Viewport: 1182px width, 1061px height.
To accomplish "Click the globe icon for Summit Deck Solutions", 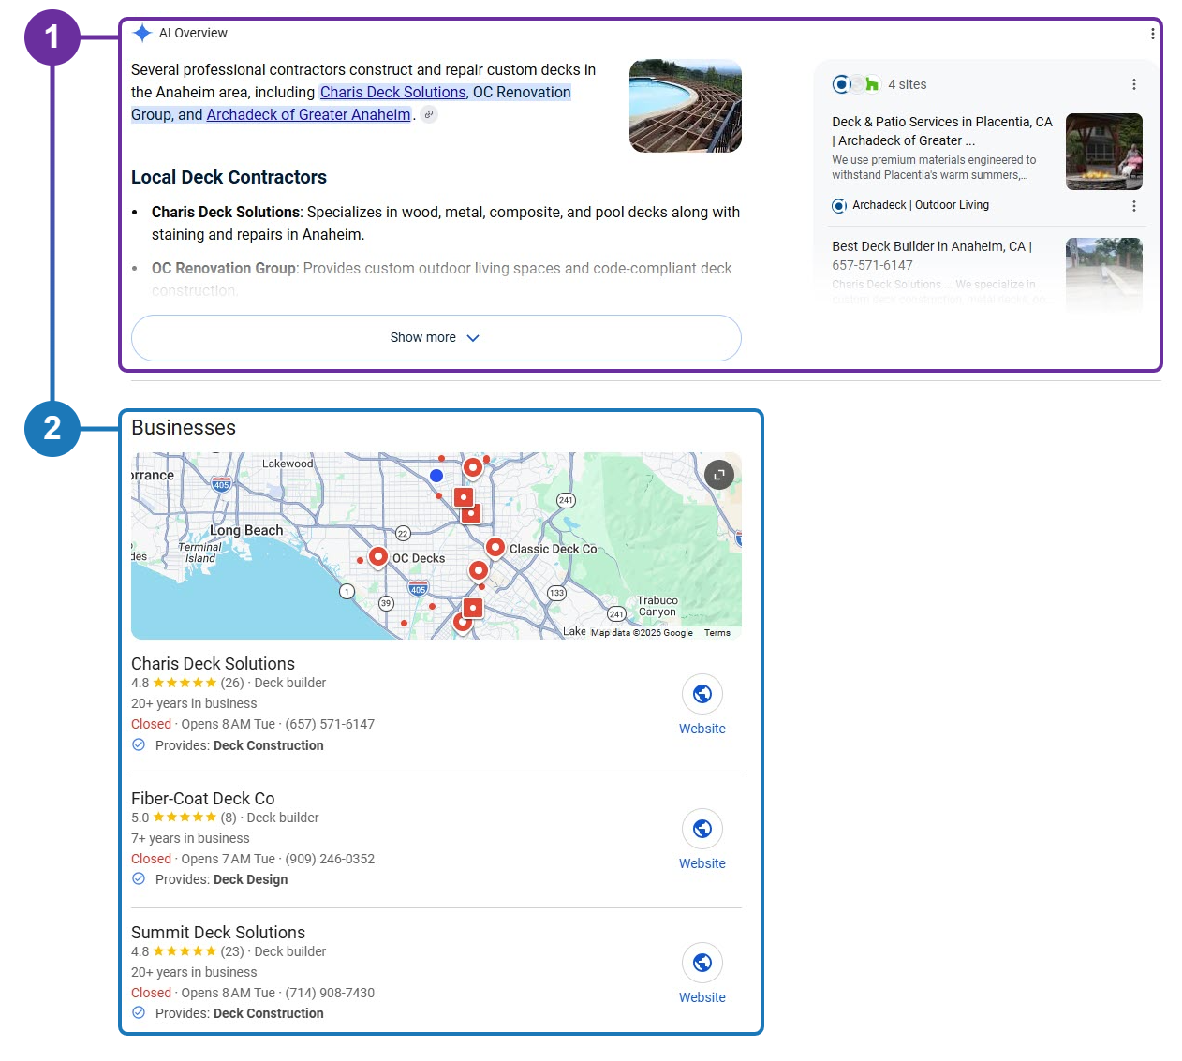I will [x=702, y=963].
